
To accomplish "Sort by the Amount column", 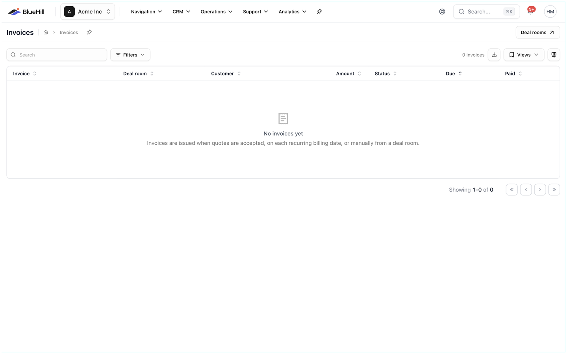I will coord(348,74).
